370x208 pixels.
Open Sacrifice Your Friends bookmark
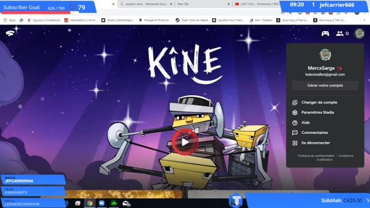pyautogui.click(x=228, y=20)
